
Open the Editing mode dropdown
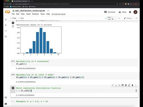[x=128, y=18]
